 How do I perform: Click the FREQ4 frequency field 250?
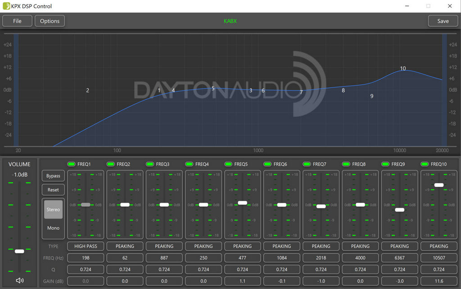(x=203, y=258)
